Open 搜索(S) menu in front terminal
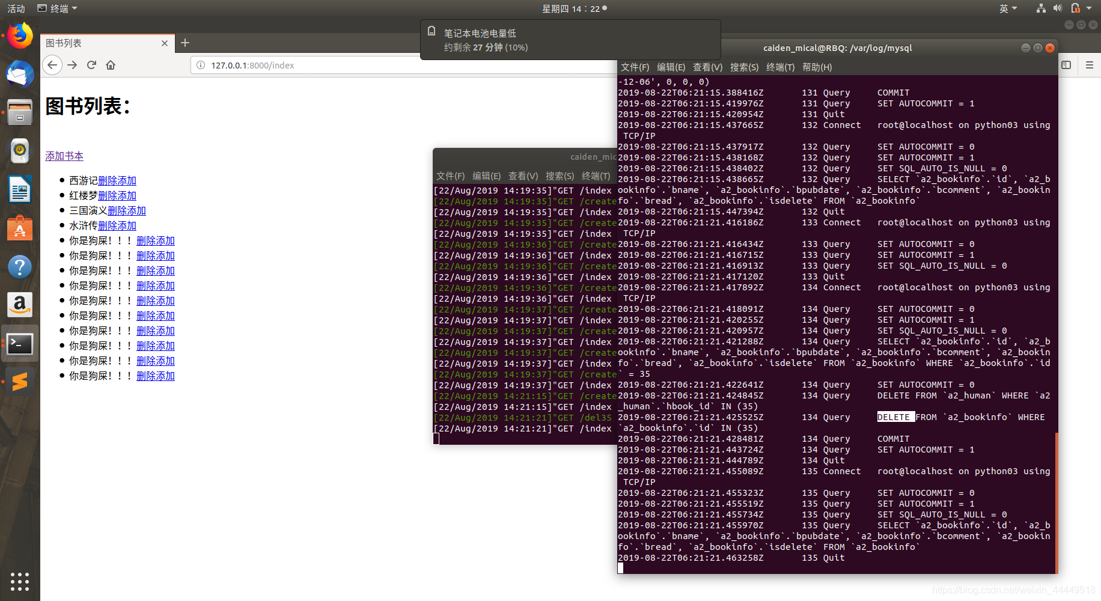The width and height of the screenshot is (1101, 601). click(x=744, y=67)
